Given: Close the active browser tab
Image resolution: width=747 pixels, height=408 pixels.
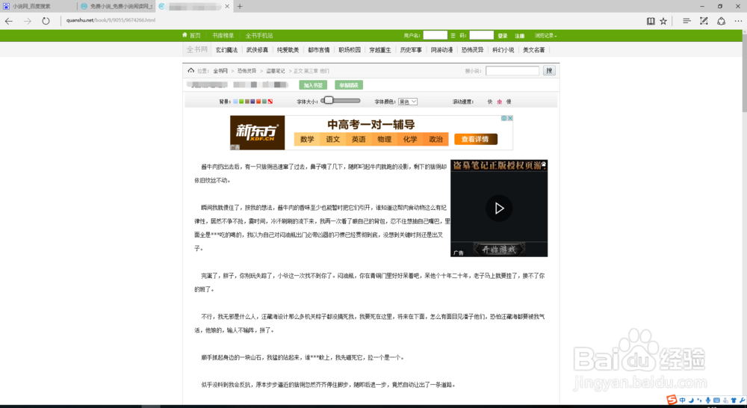Looking at the screenshot, I should (227, 6).
